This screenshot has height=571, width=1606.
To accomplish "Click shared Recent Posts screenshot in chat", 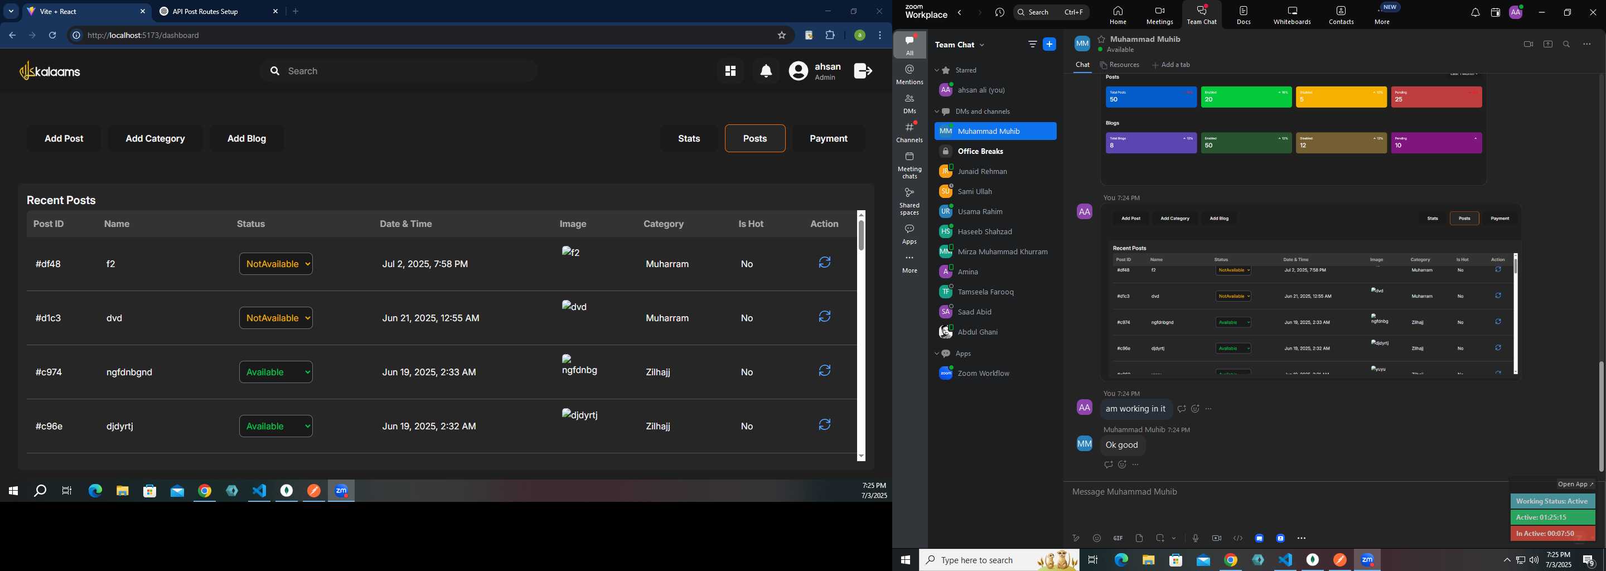I will point(1311,292).
